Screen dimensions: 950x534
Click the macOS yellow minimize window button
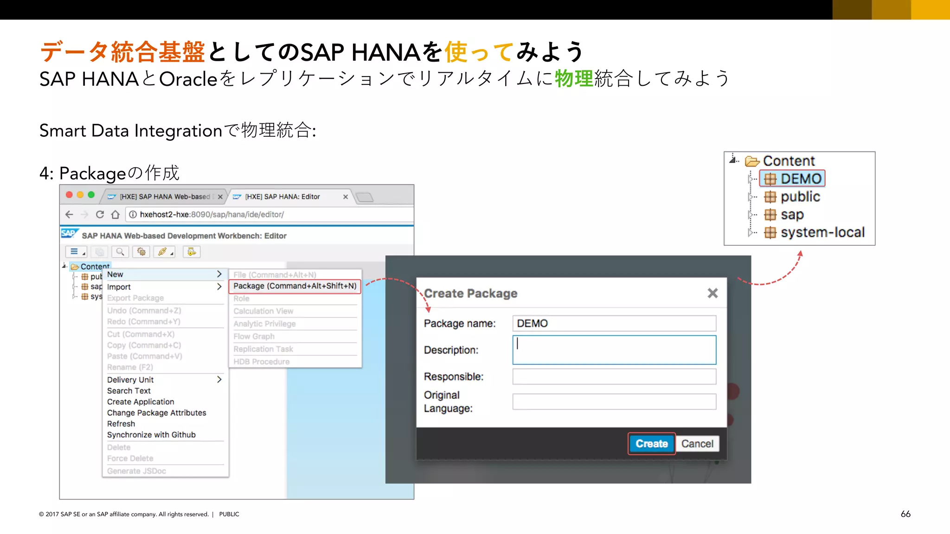click(80, 195)
